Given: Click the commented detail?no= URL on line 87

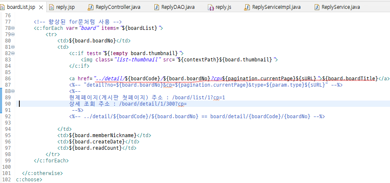Looking at the screenshot, I should click(x=206, y=85).
